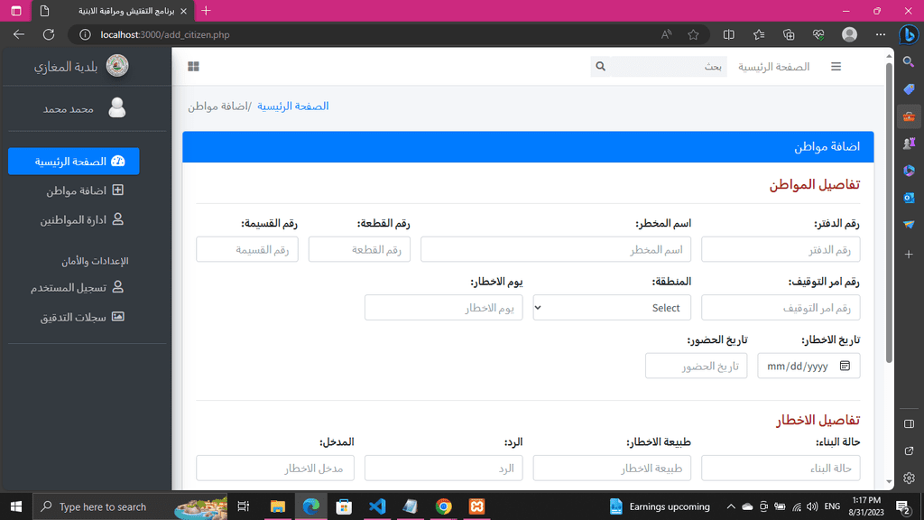Click the page vertical scrollbar
The height and width of the screenshot is (520, 924).
(889, 212)
